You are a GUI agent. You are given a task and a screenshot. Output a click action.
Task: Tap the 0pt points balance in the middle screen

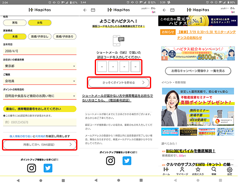[154, 12]
